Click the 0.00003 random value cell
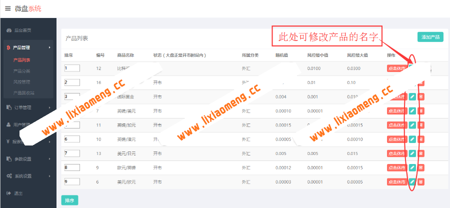Viewport: 450px width, 208px height. 283,182
